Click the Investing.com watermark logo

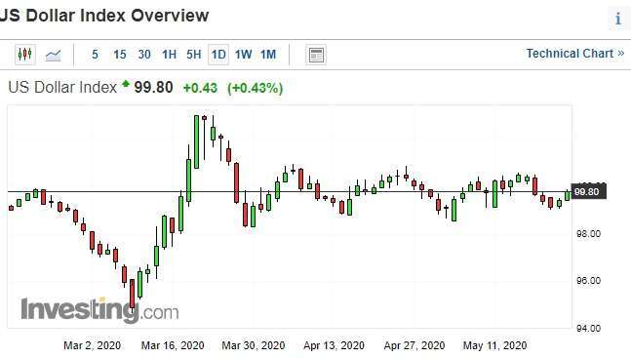(x=99, y=310)
